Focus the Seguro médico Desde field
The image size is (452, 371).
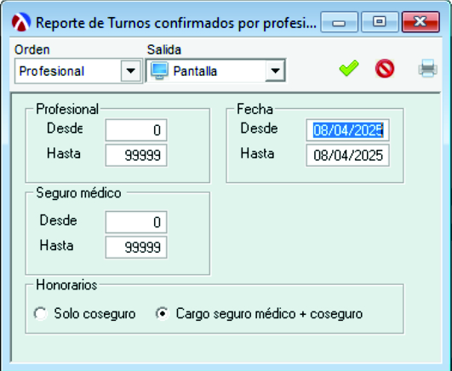coord(136,222)
